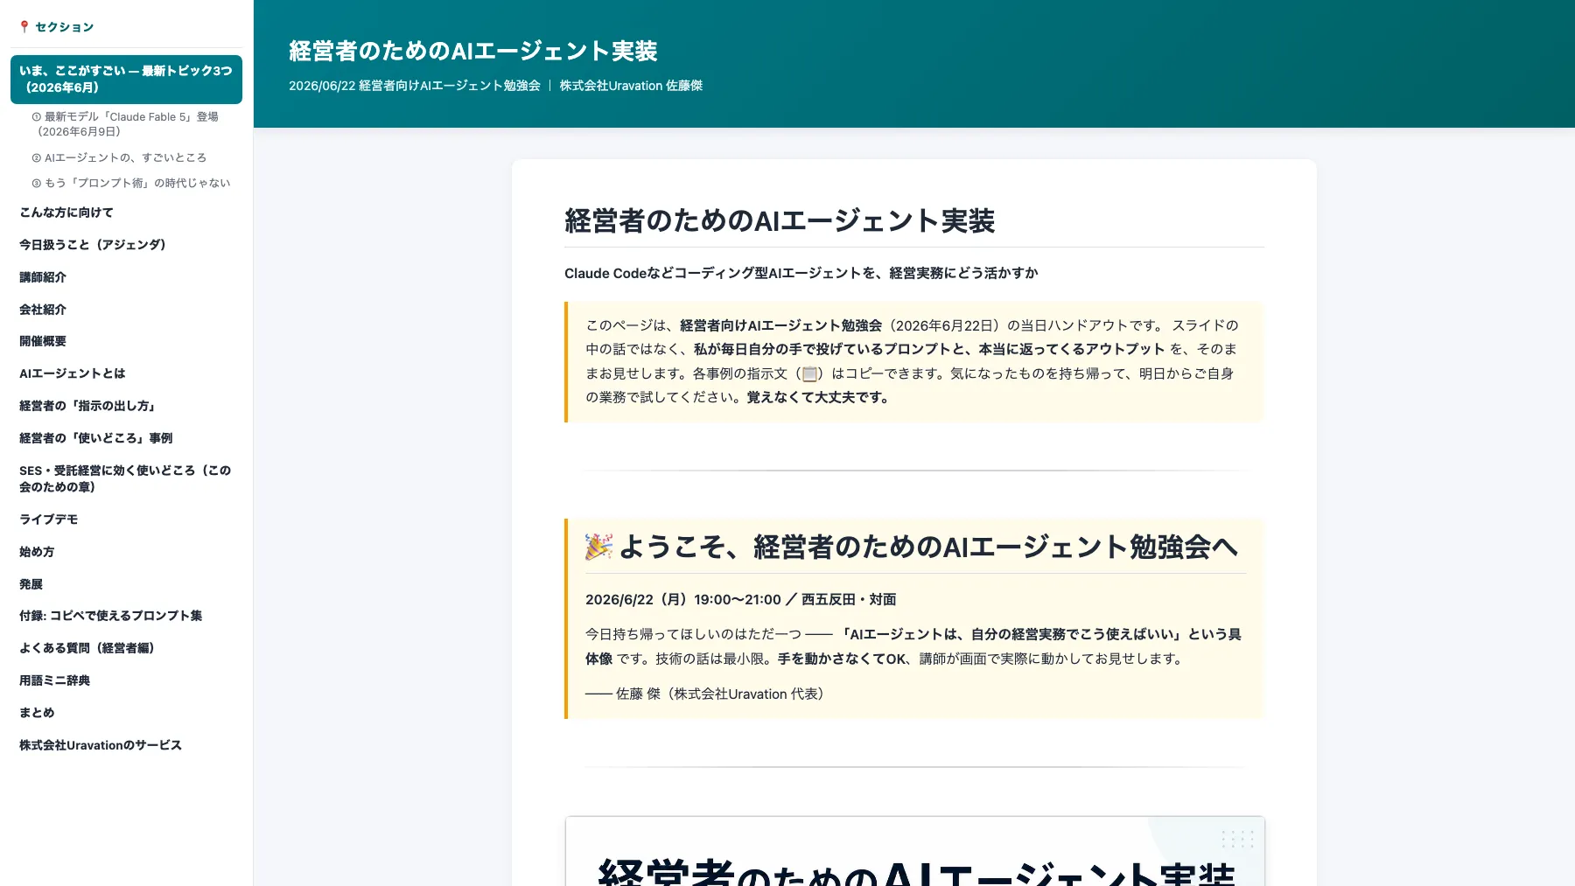This screenshot has width=1575, height=886.
Task: Click the clipboard copy icon in the intro note
Action: (x=809, y=374)
